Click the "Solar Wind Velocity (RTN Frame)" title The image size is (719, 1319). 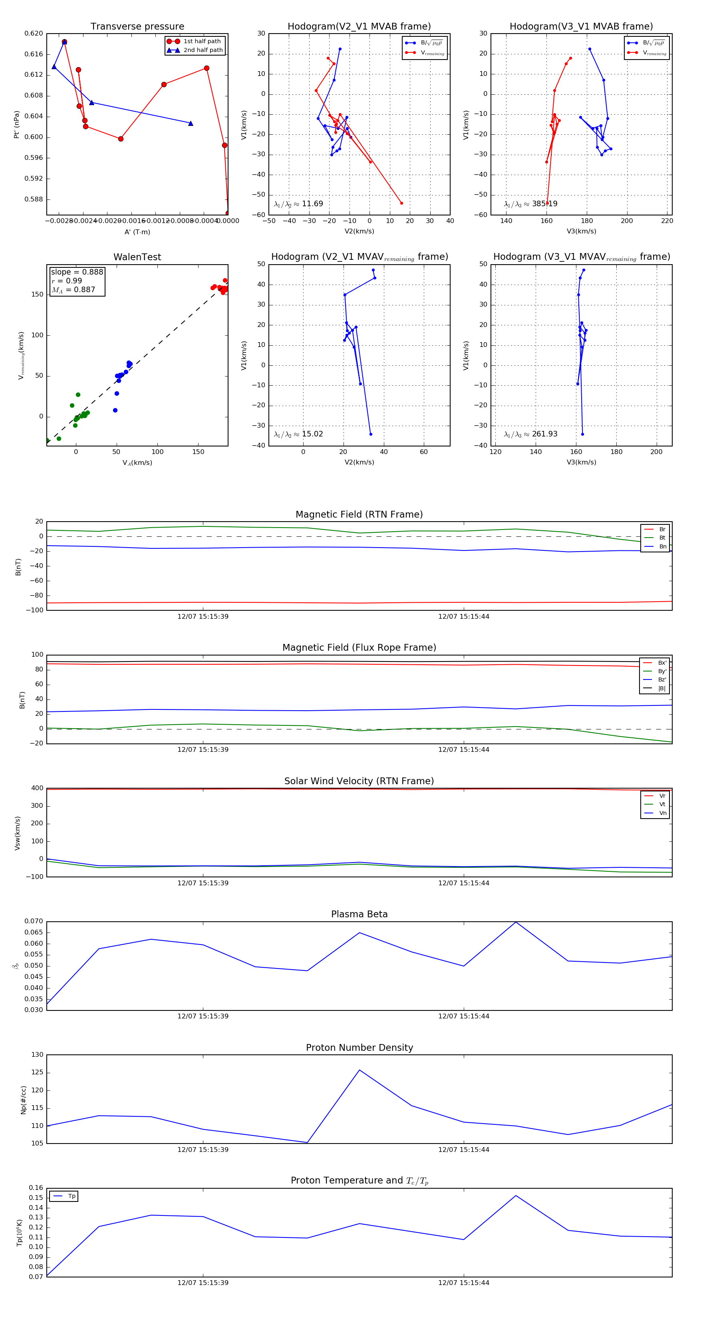[x=359, y=781]
